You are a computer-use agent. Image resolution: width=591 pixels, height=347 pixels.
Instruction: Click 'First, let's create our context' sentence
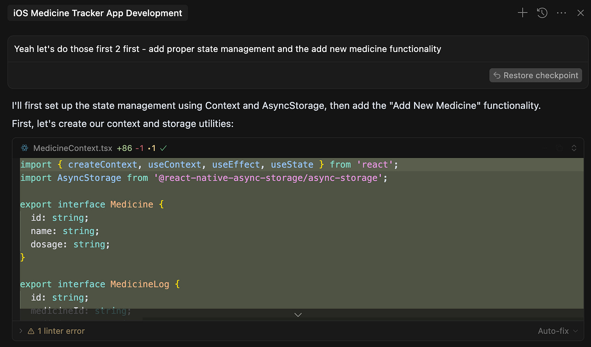coord(123,124)
